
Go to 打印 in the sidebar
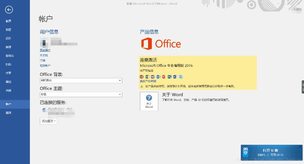[8, 64]
